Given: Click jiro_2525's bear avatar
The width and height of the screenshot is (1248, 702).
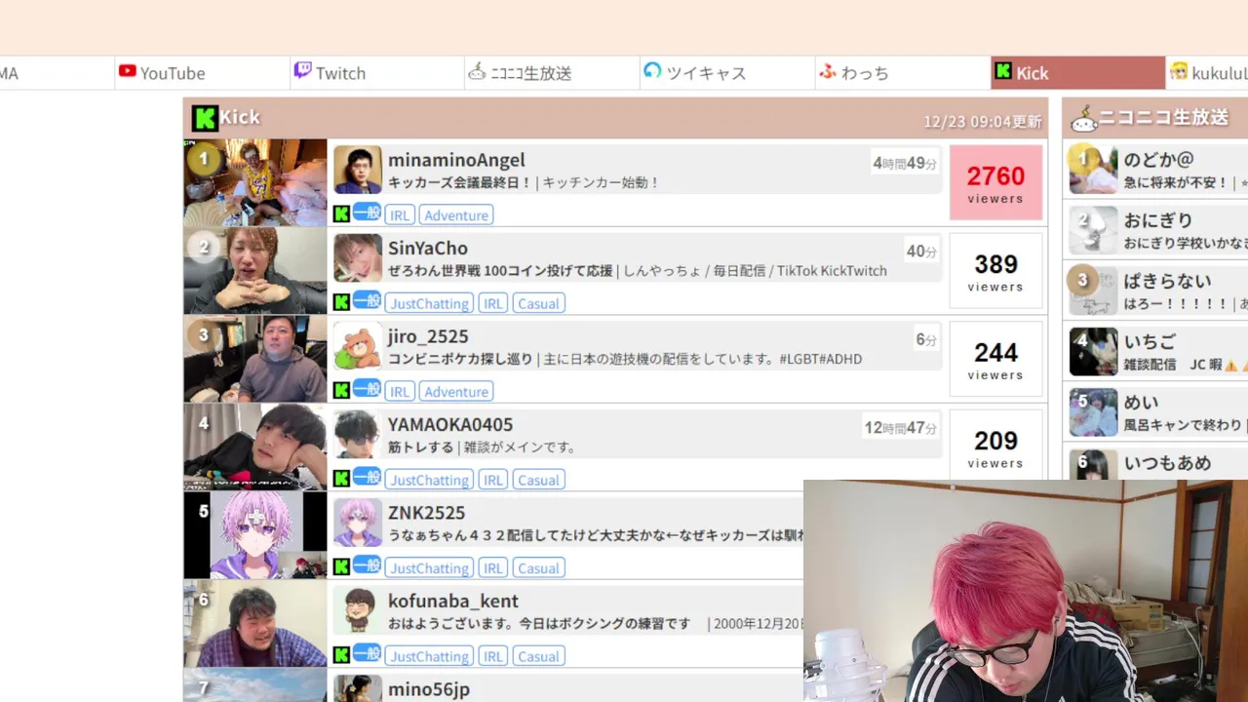Looking at the screenshot, I should click(358, 347).
